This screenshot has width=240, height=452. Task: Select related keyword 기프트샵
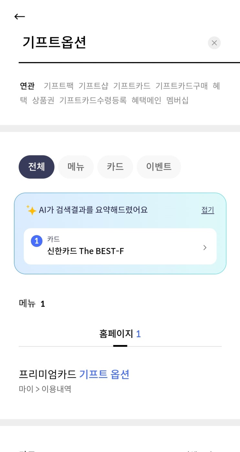pyautogui.click(x=93, y=86)
